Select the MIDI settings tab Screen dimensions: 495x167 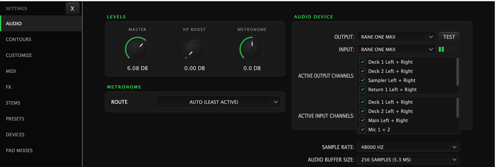click(x=41, y=71)
